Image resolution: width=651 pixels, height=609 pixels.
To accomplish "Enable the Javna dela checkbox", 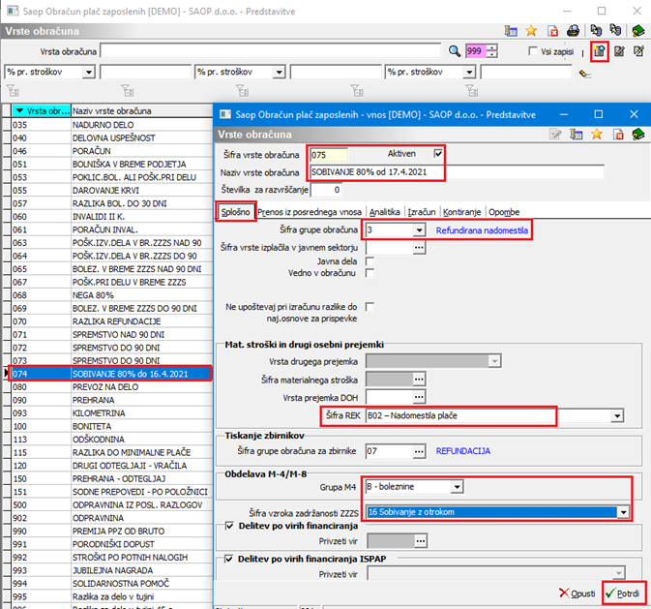I will [370, 261].
